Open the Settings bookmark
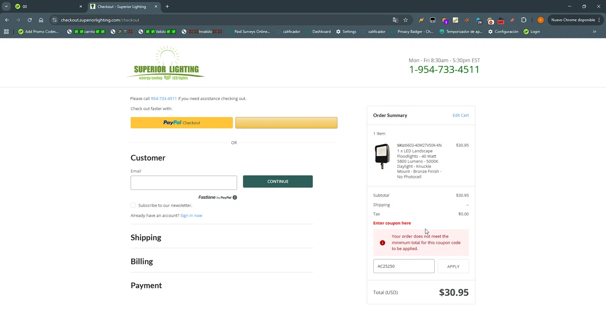 tap(346, 31)
